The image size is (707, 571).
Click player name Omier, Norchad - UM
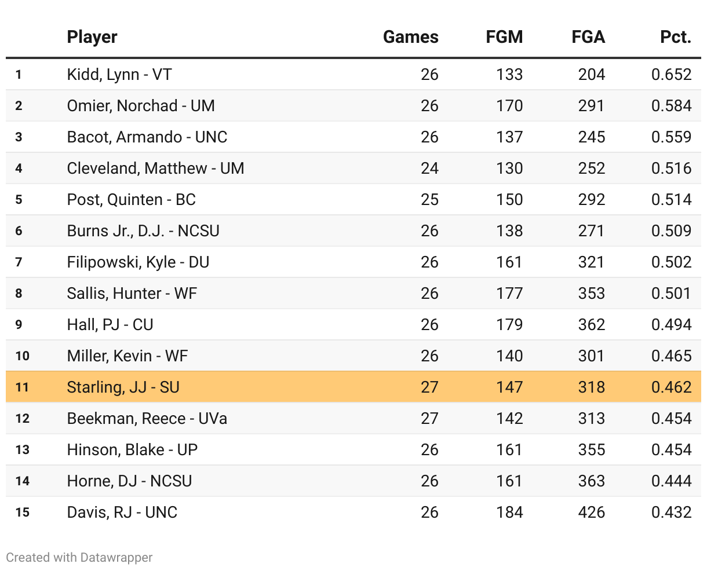tap(141, 105)
